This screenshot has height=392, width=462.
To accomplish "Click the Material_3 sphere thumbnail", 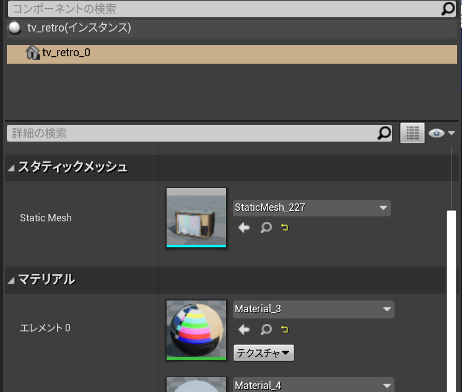I will click(x=196, y=330).
